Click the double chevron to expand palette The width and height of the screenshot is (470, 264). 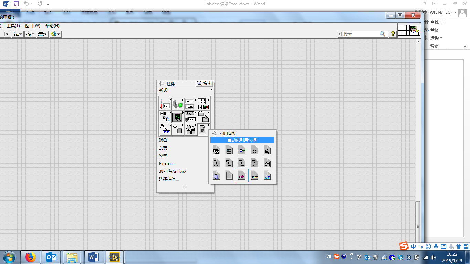point(185,187)
